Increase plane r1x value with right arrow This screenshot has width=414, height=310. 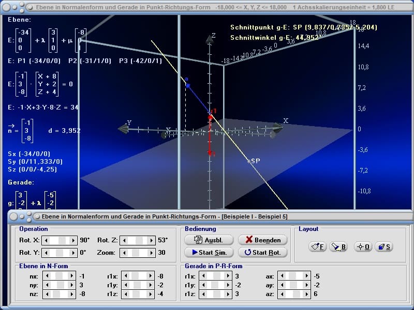[151, 276]
